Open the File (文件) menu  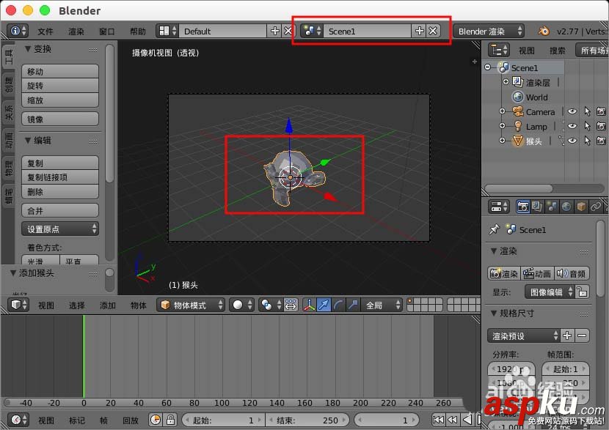click(x=45, y=31)
